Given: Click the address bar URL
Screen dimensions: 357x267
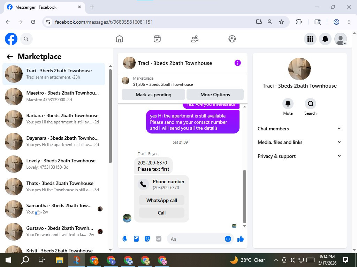Looking at the screenshot, I should click(x=104, y=22).
